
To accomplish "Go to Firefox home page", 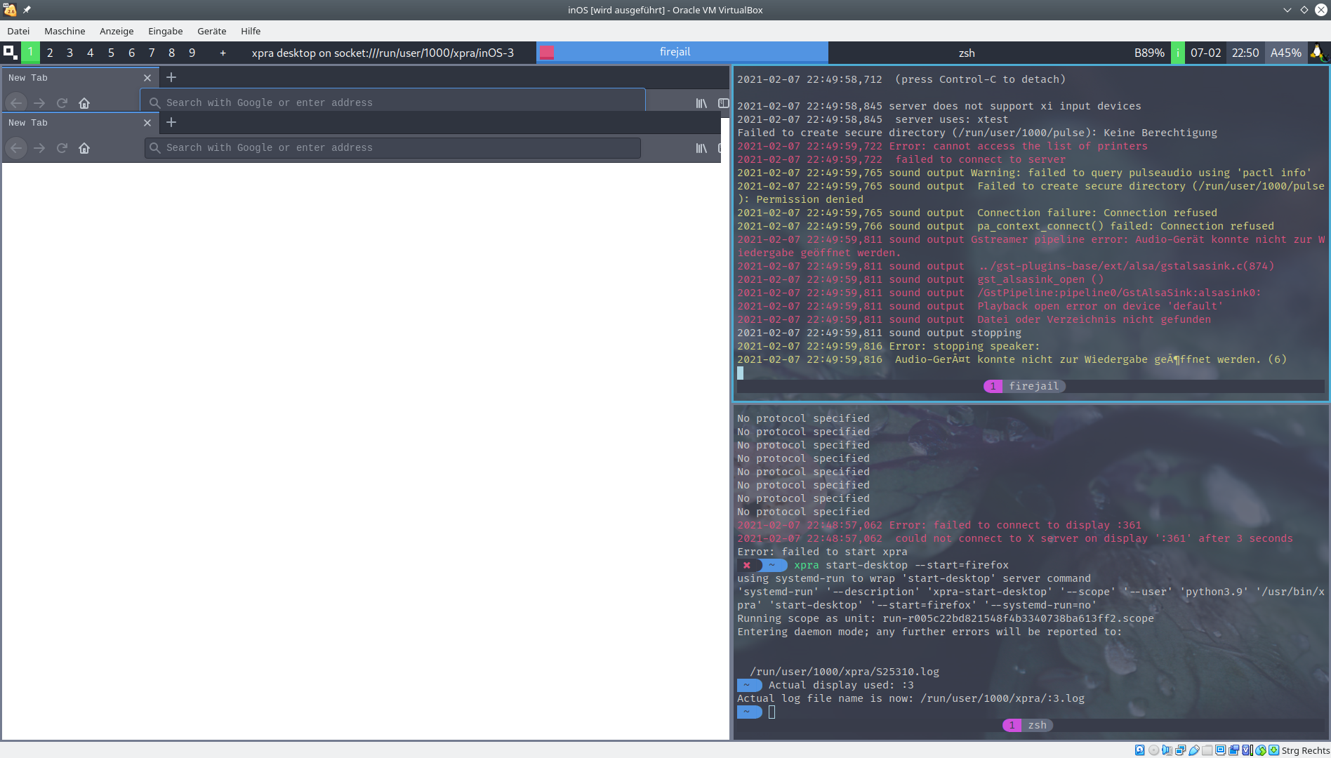I will coord(84,103).
